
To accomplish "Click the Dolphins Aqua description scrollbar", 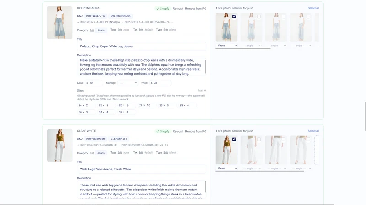I will pos(205,67).
